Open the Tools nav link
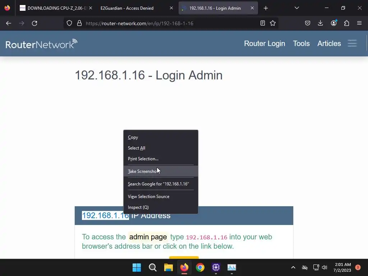Viewport: 368px width, 276px height. coord(302,43)
